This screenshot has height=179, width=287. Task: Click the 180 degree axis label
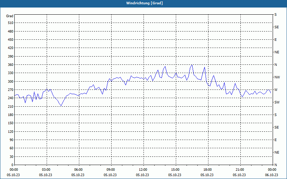click(11, 115)
